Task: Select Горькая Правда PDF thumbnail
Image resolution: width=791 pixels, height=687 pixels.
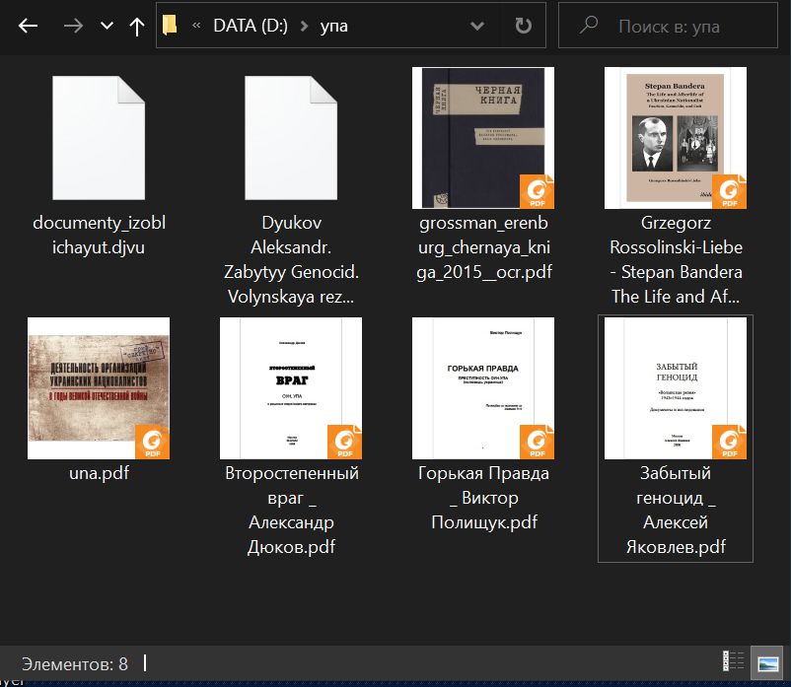Action: pos(483,388)
